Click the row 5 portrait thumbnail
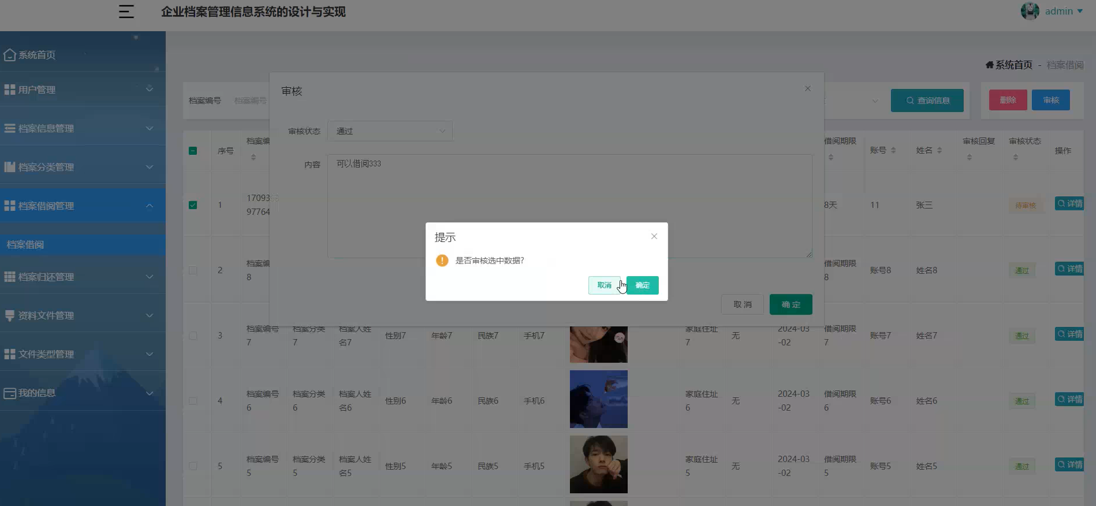 599,464
